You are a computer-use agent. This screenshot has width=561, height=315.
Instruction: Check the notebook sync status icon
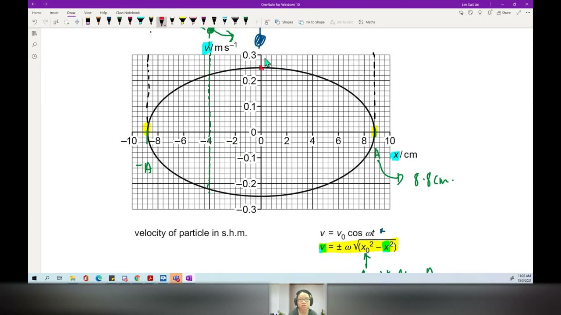tap(461, 13)
